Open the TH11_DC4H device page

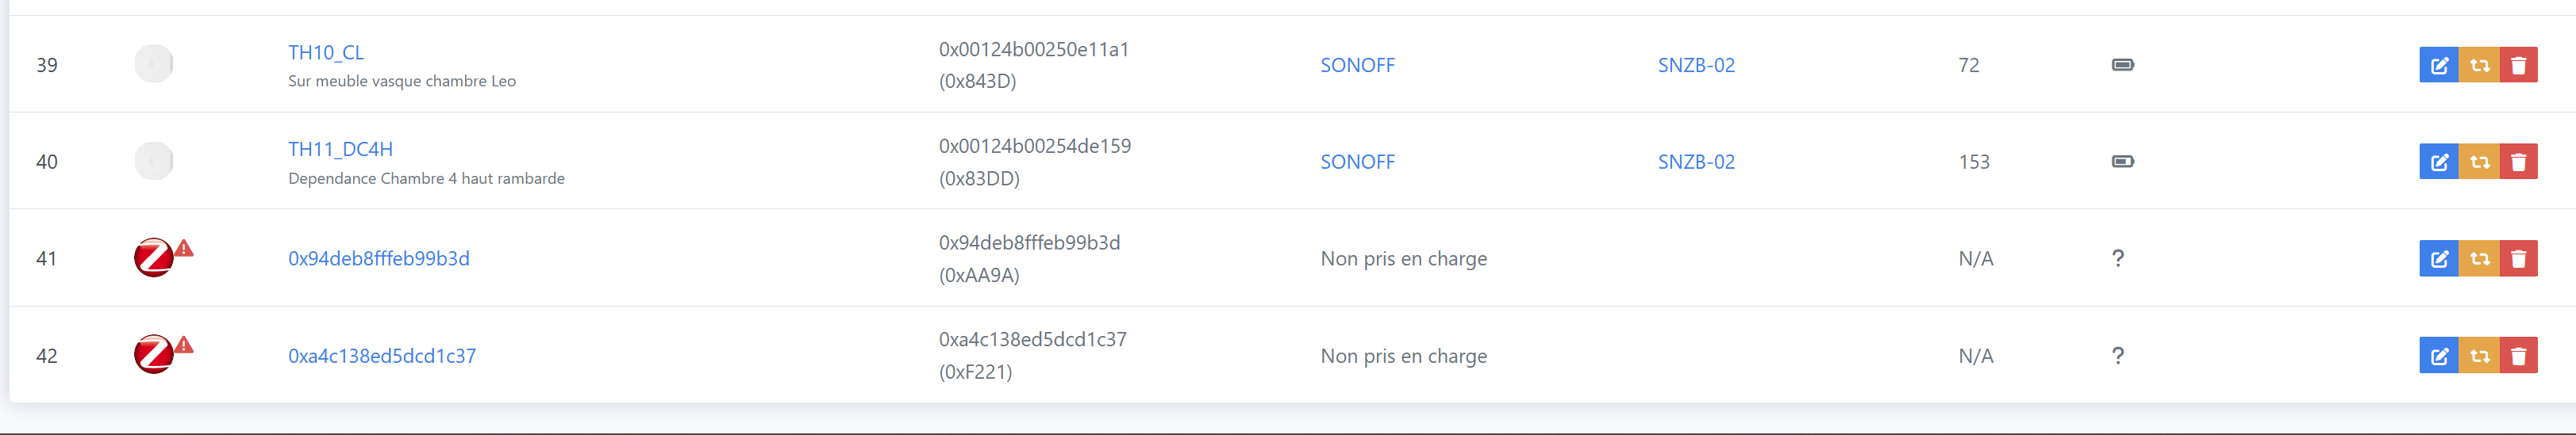340,149
